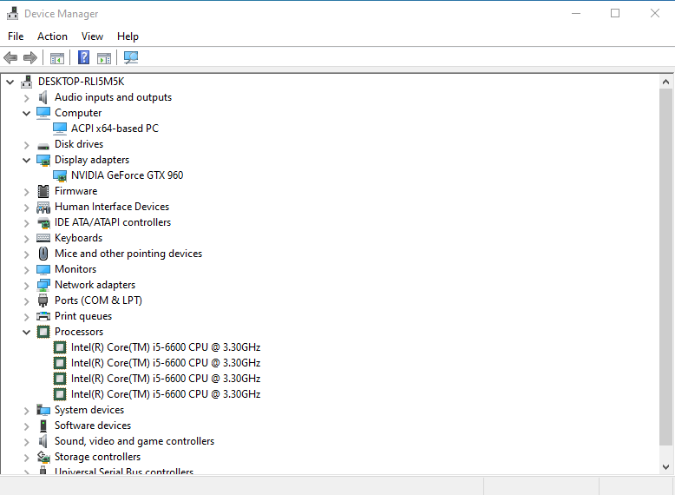The width and height of the screenshot is (675, 495).
Task: Click the Display adapters icon
Action: 43,161
